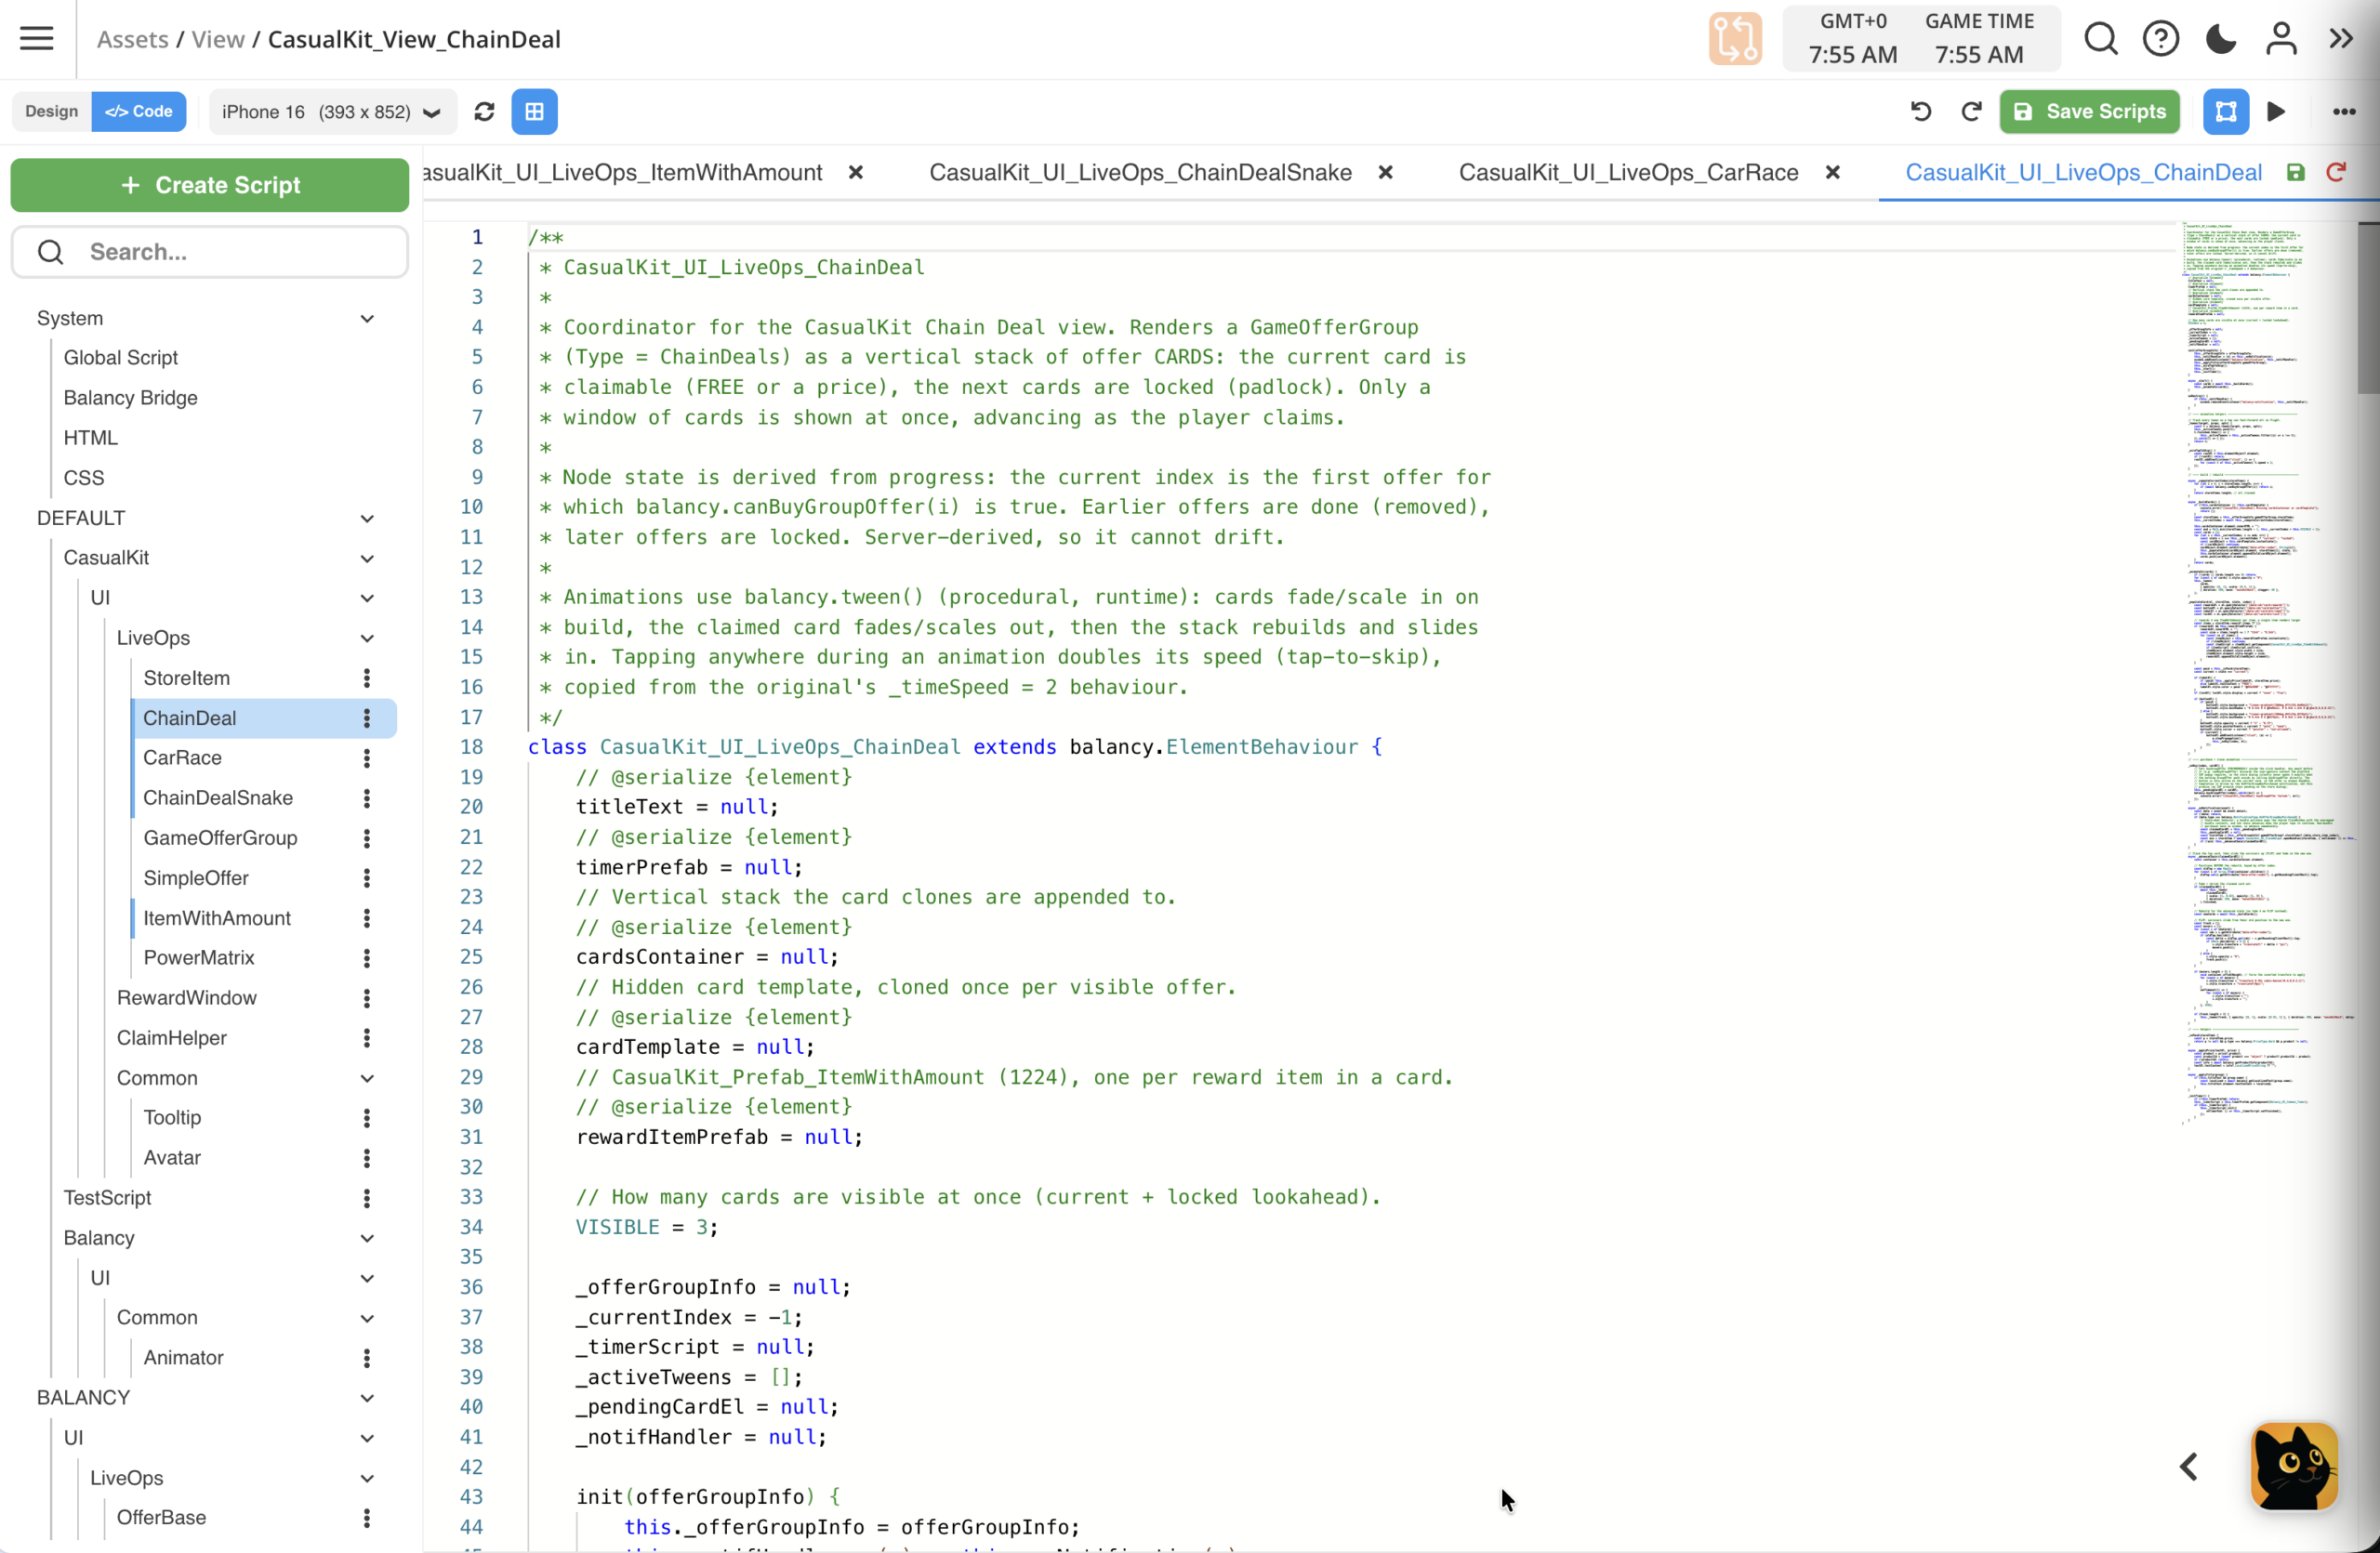The width and height of the screenshot is (2380, 1553).
Task: Open ChainDealSnake options kebab menu
Action: click(x=367, y=798)
